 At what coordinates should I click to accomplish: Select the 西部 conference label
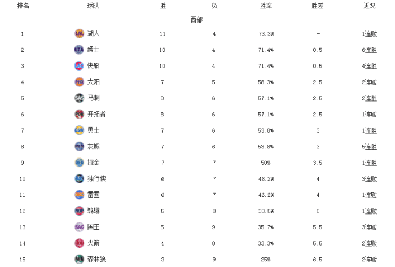(x=196, y=20)
